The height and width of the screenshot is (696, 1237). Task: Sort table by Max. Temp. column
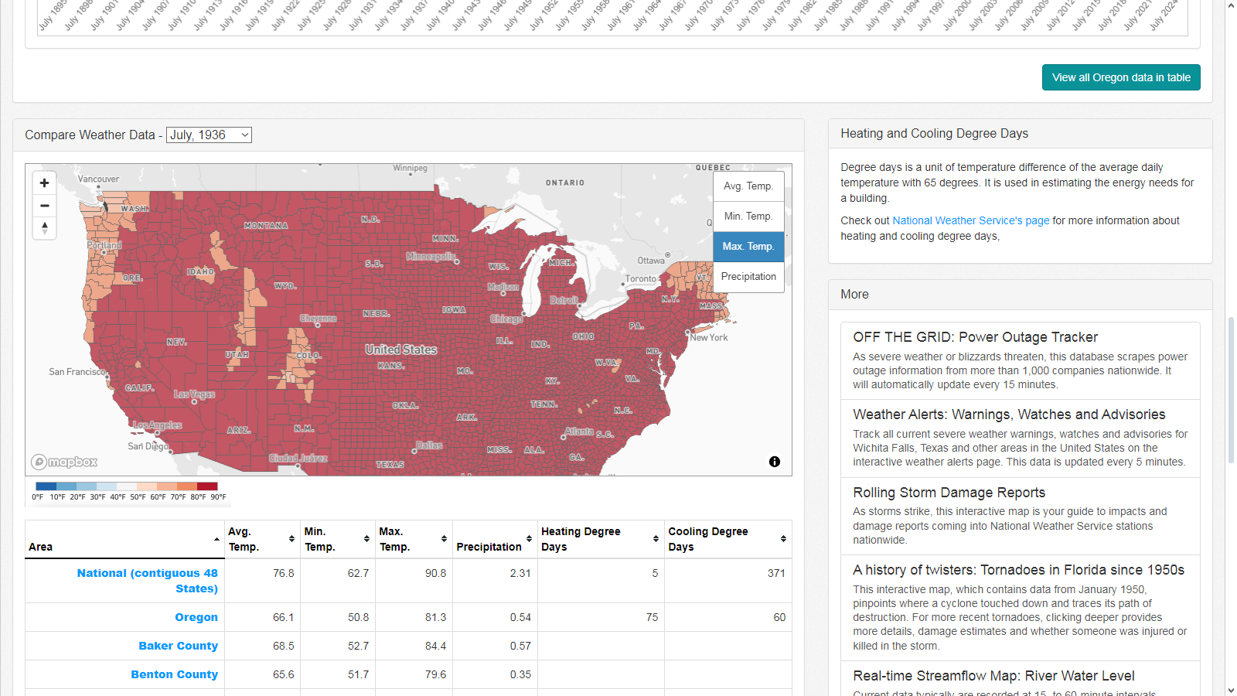[x=413, y=539]
